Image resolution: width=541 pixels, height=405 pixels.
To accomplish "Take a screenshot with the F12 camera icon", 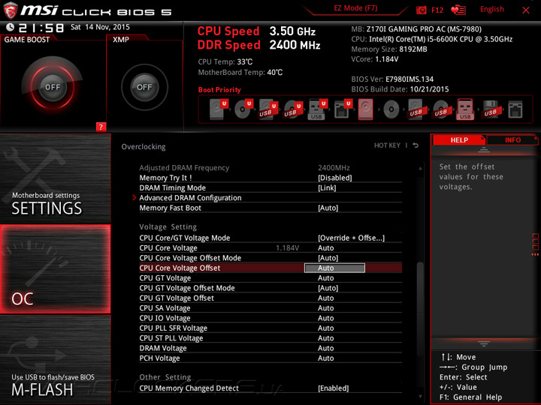I will tap(421, 10).
